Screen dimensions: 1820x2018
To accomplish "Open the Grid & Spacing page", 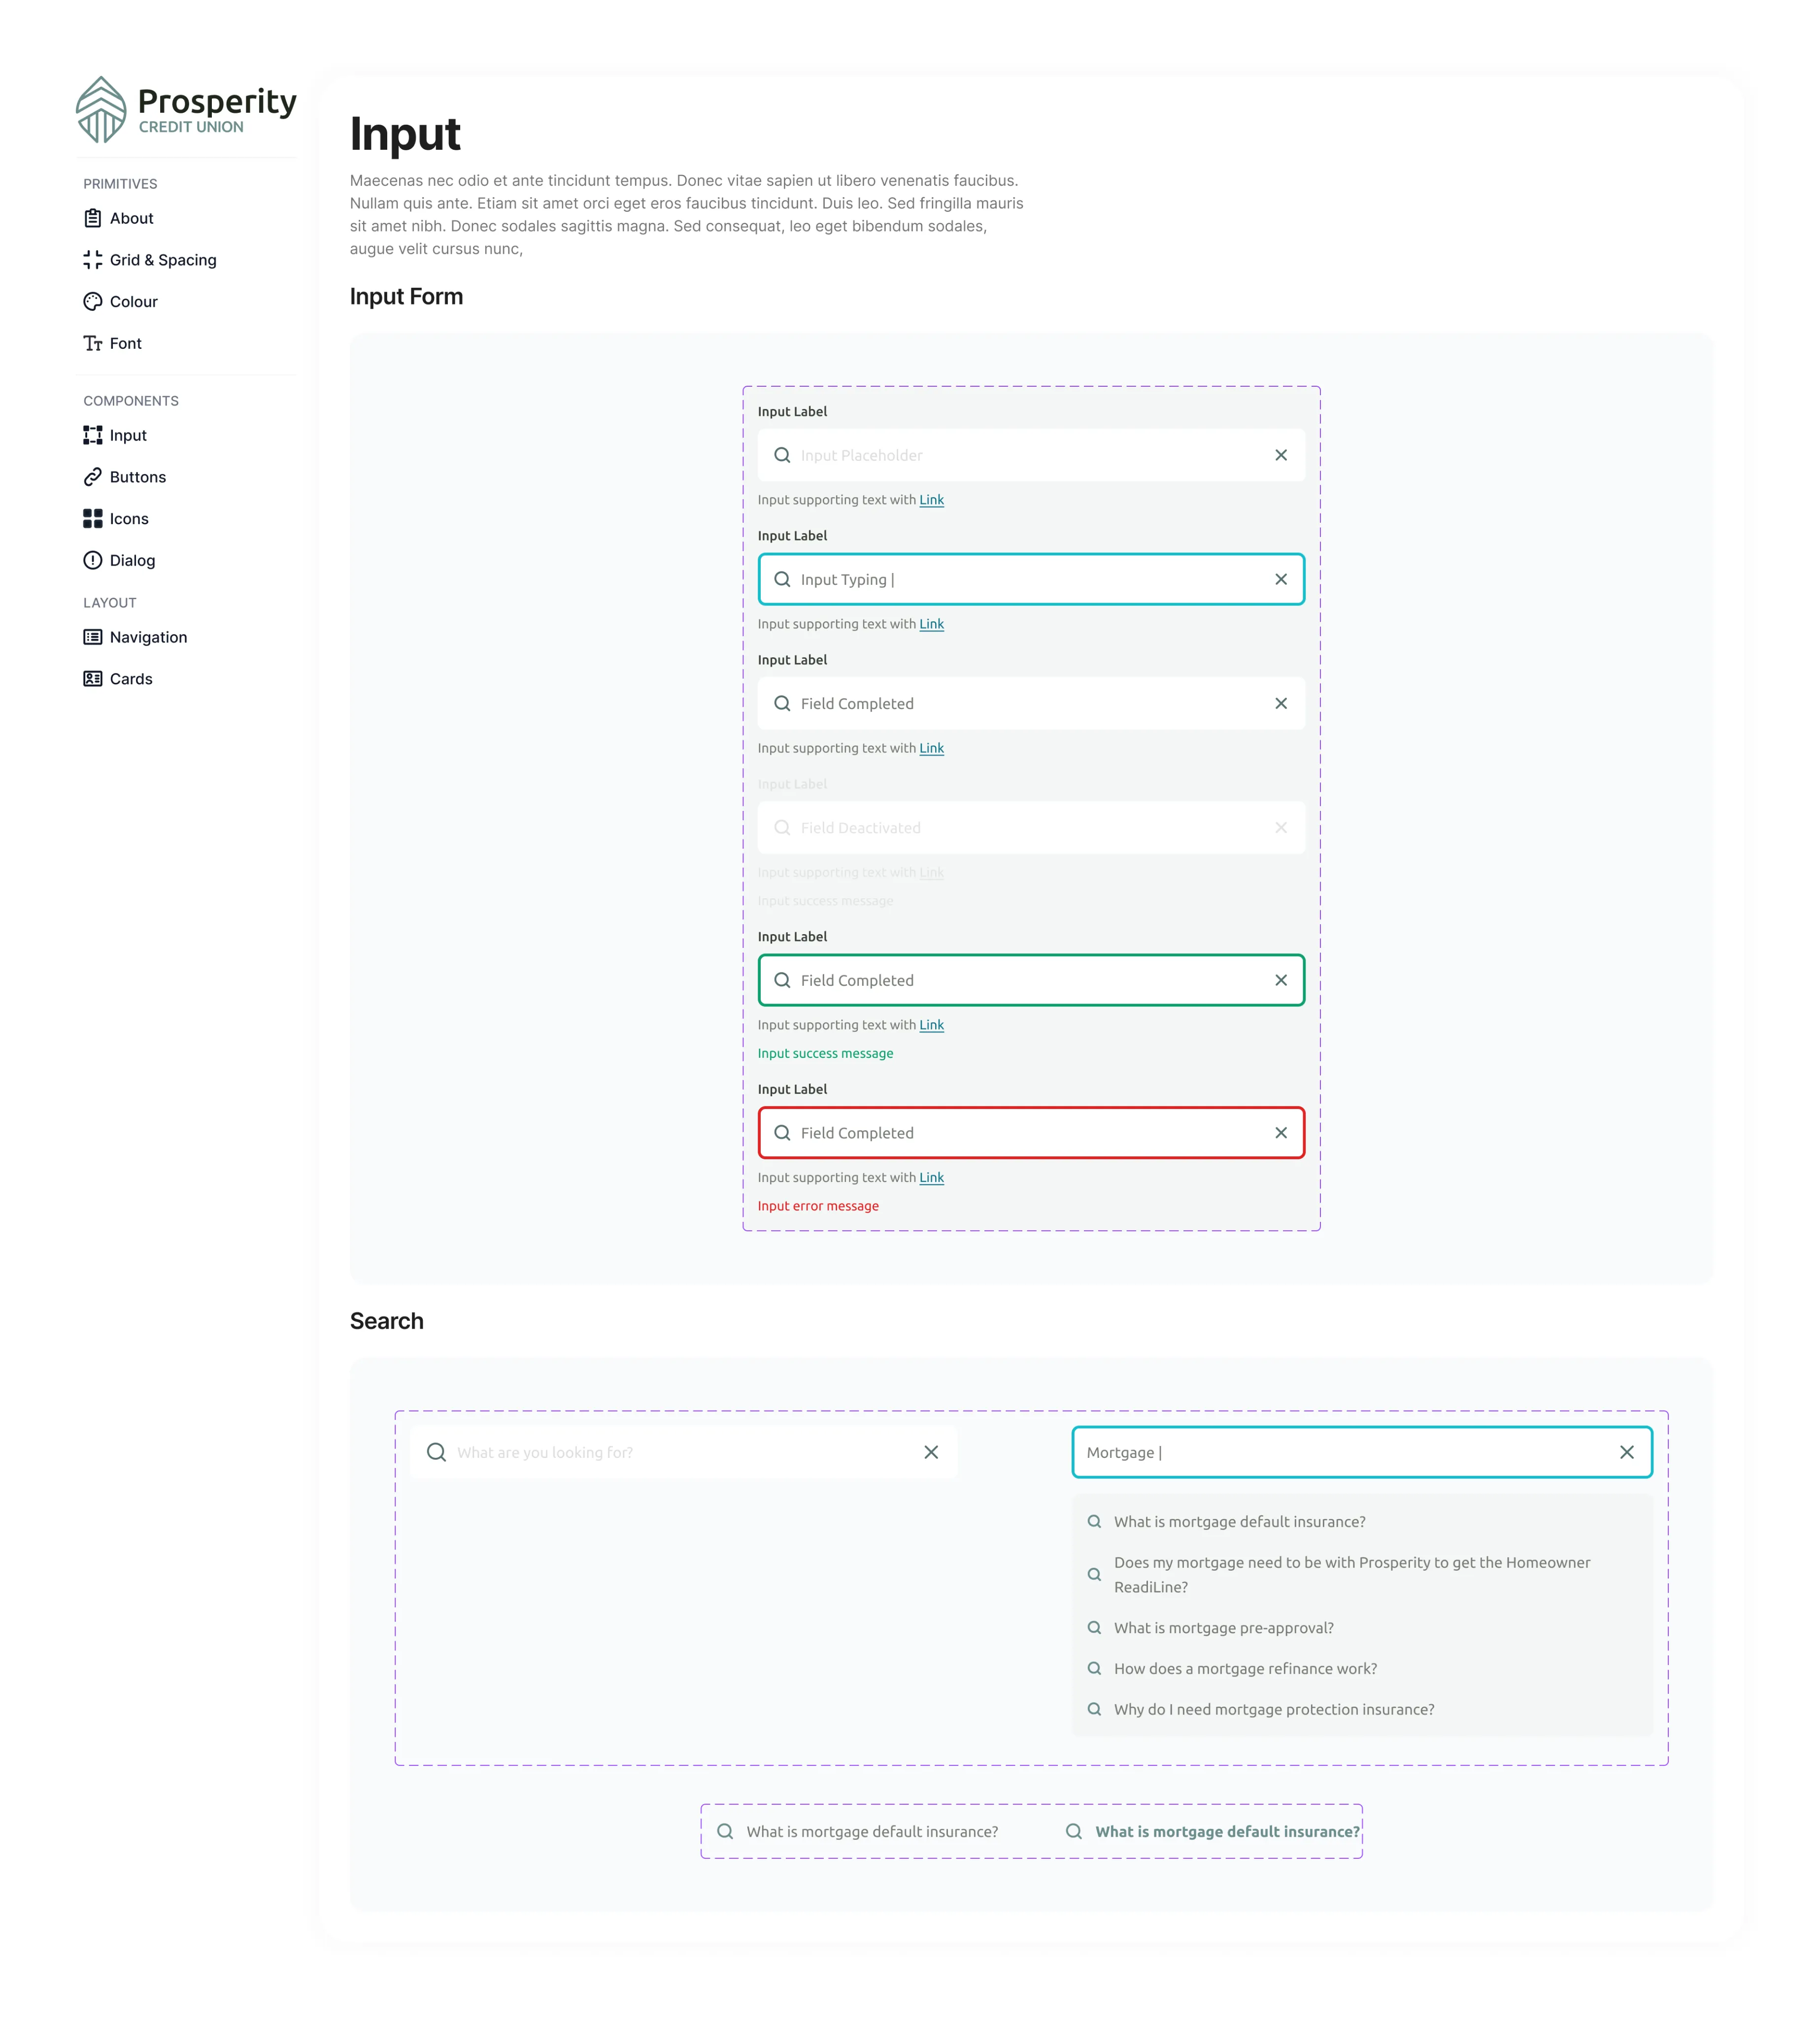I will [x=162, y=260].
